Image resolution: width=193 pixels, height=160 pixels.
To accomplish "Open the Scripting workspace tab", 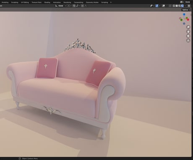I will pyautogui.click(x=104, y=3).
